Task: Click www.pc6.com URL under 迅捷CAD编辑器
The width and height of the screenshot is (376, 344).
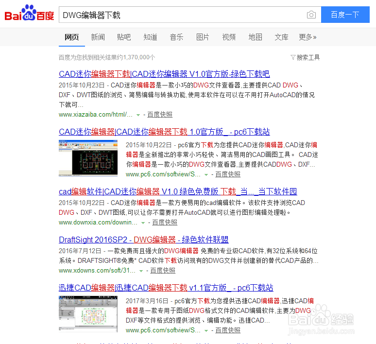Action: (x=163, y=330)
